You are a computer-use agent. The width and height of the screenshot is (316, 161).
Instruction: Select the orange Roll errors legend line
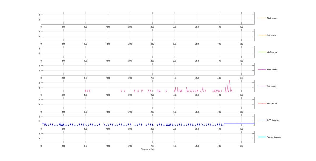[x=262, y=35]
